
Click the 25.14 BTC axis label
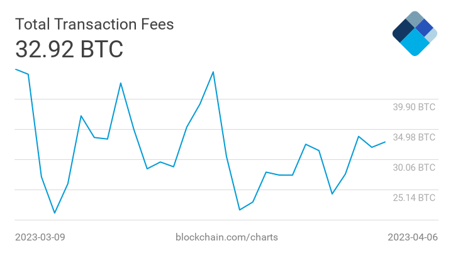(414, 198)
